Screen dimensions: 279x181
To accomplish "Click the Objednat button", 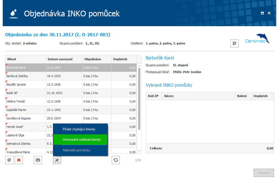I will coord(264,173).
